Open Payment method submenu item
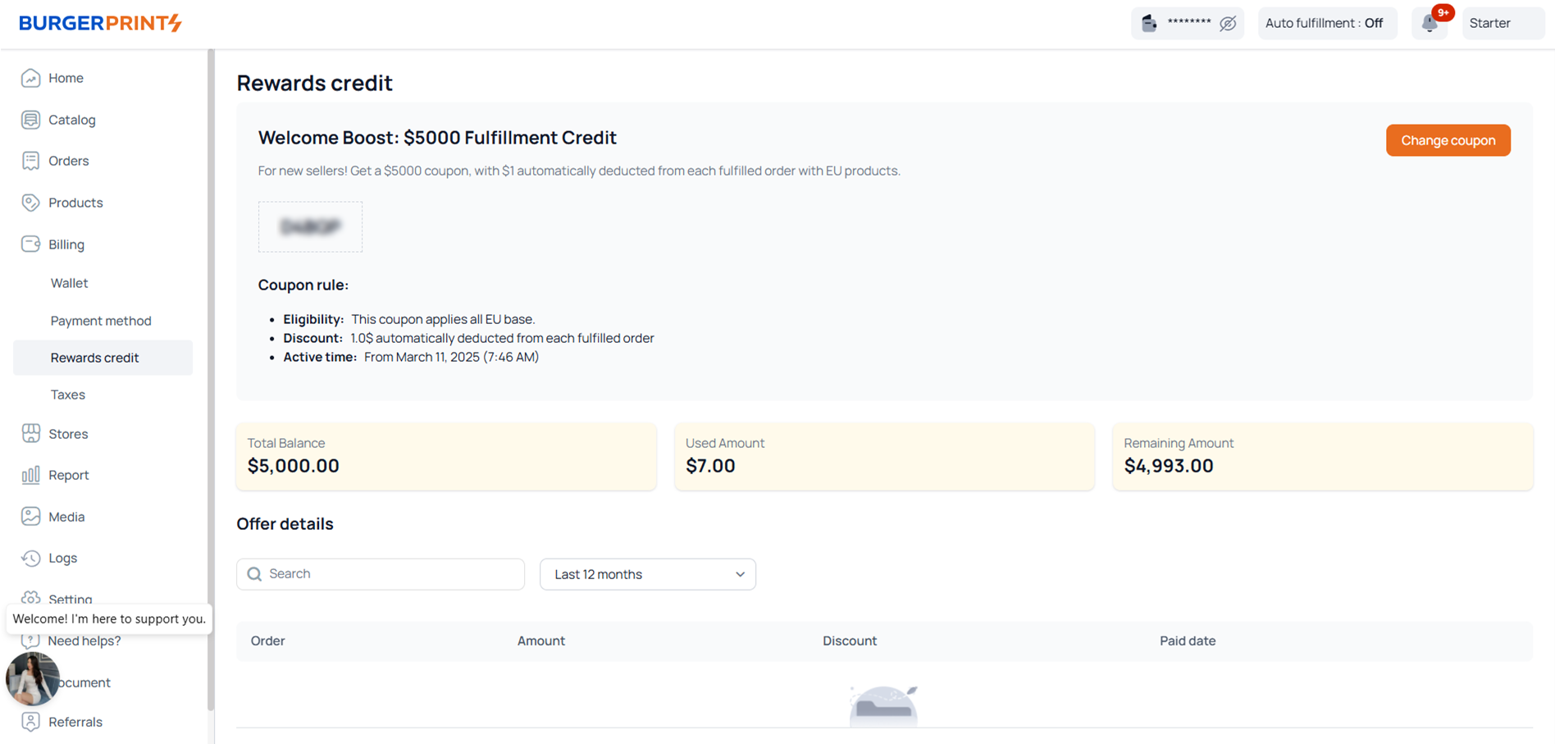This screenshot has height=744, width=1555. (101, 321)
